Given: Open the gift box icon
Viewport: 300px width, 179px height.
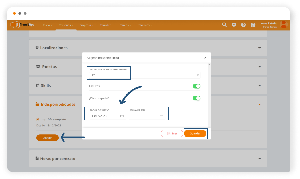Looking at the screenshot, I should pyautogui.click(x=253, y=25).
